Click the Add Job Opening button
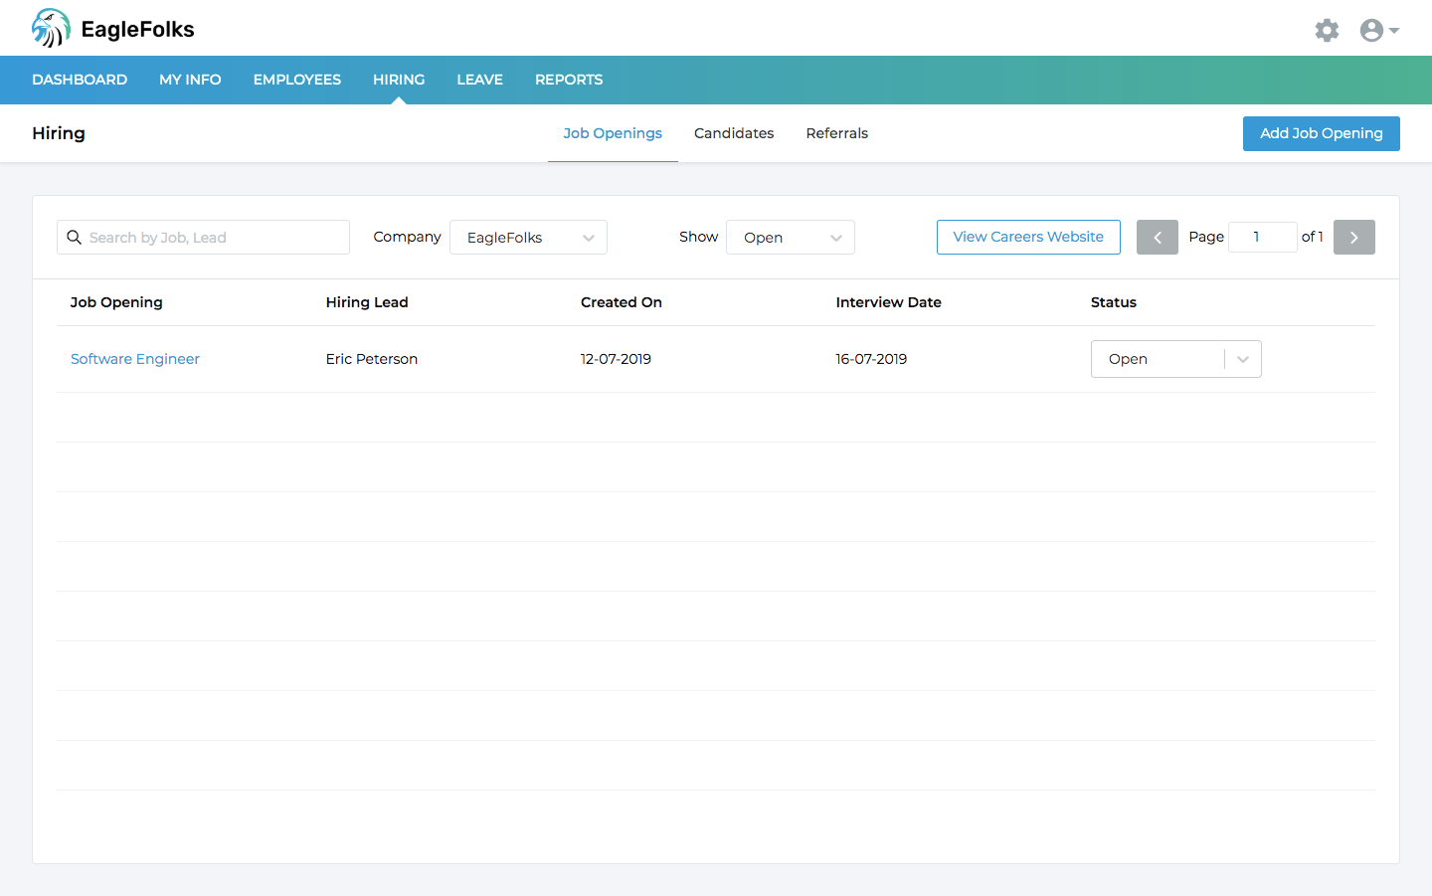The image size is (1432, 896). click(x=1322, y=133)
